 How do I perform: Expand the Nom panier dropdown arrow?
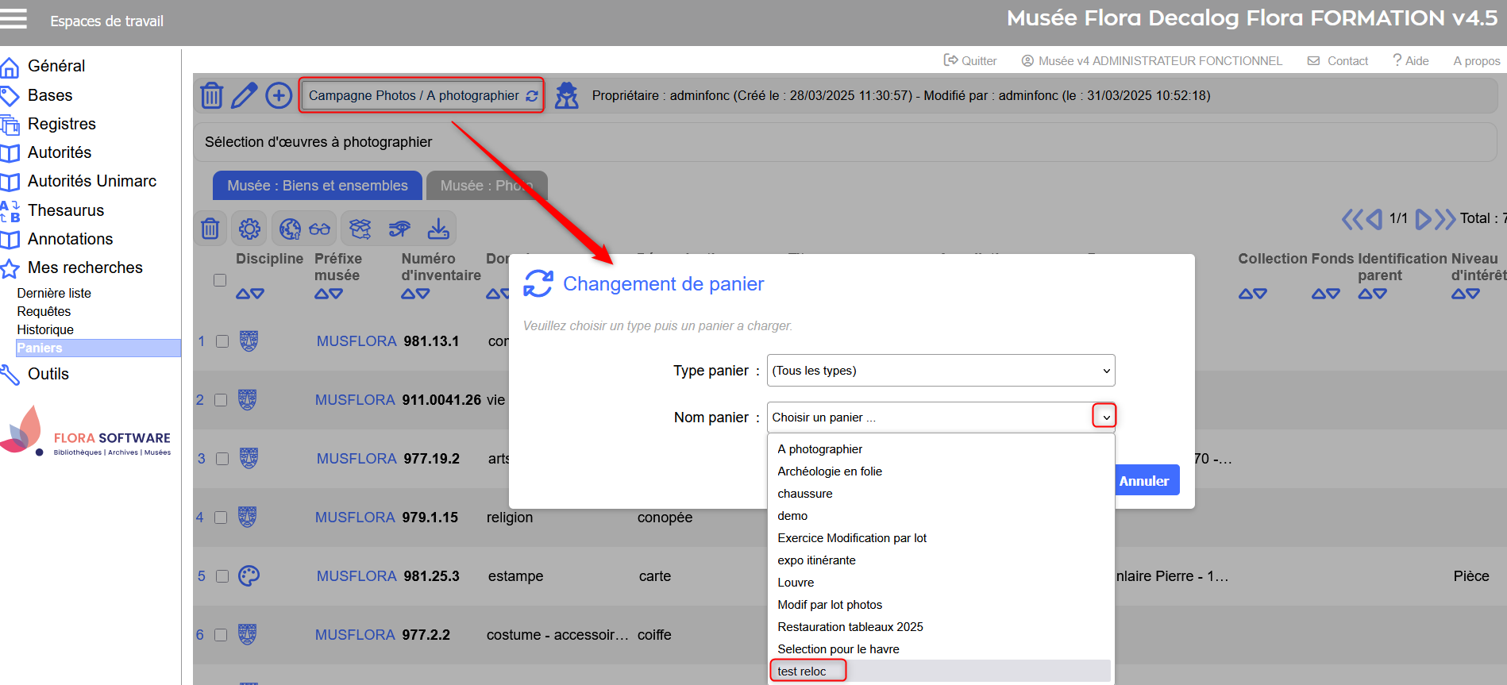click(x=1104, y=417)
